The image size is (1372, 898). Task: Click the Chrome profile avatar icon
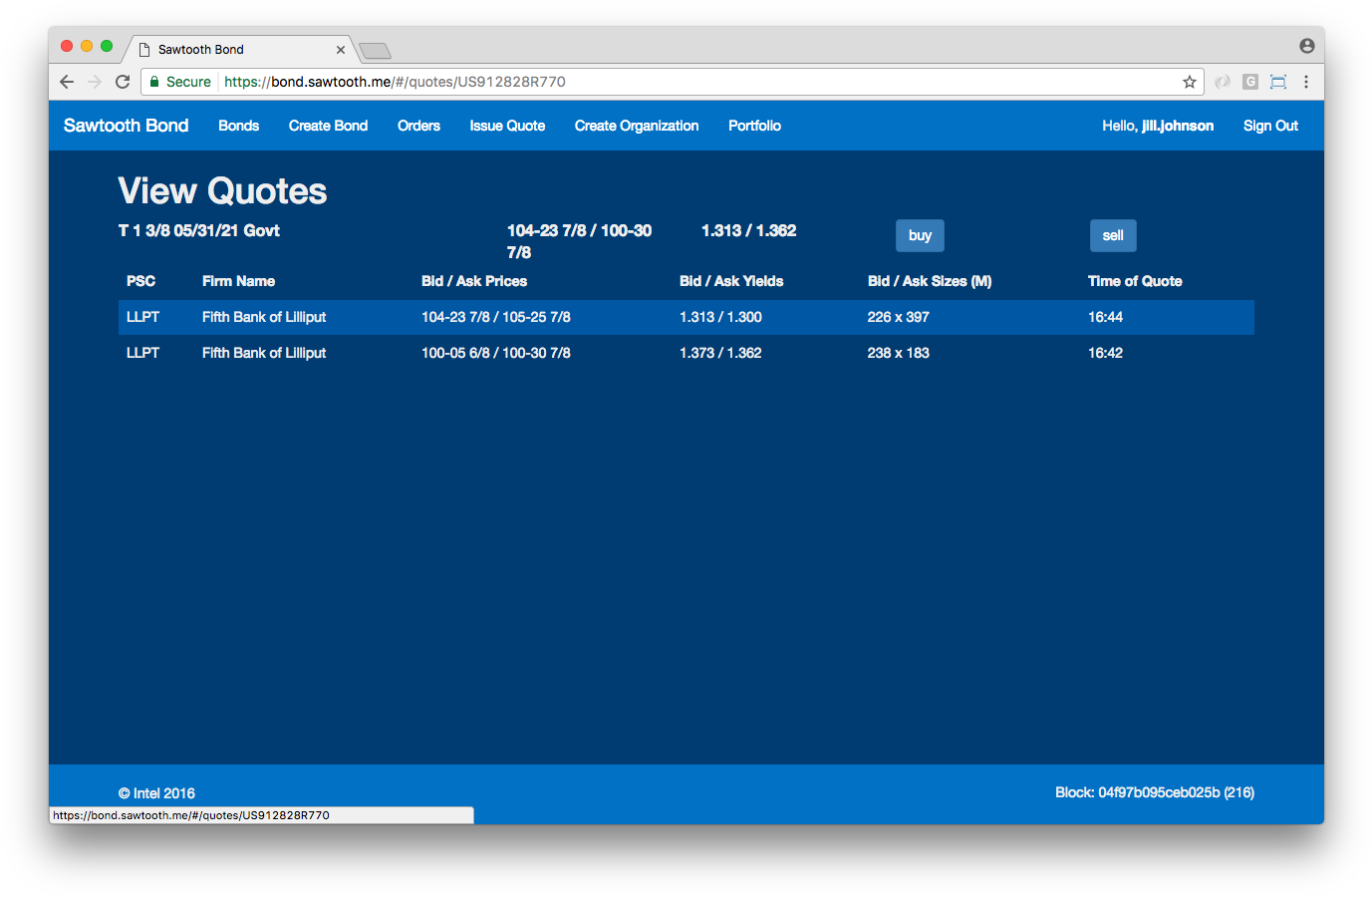[1306, 46]
